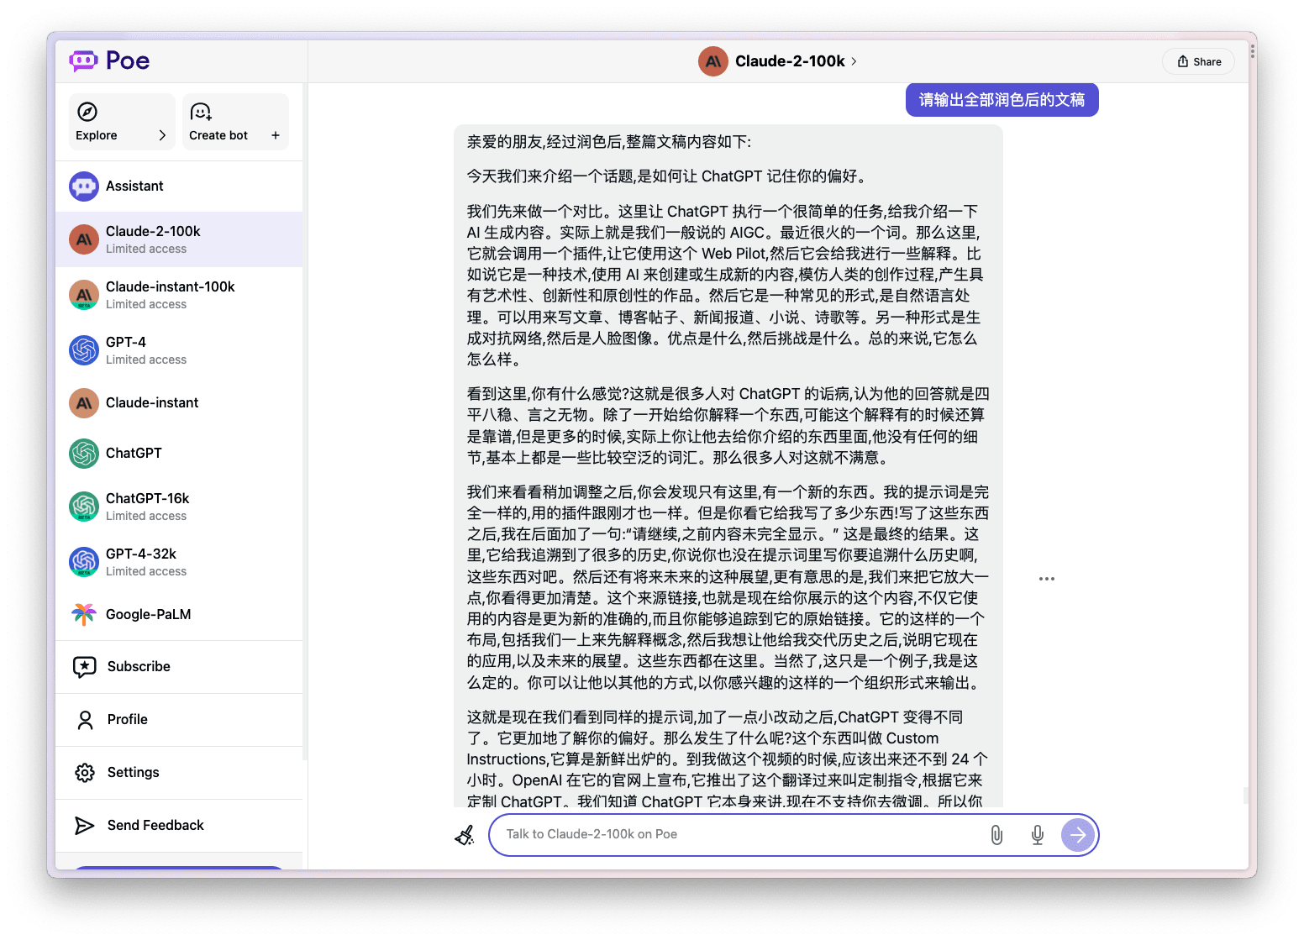Select GPT-4 label in sidebar list
This screenshot has height=940, width=1304.
tap(126, 343)
